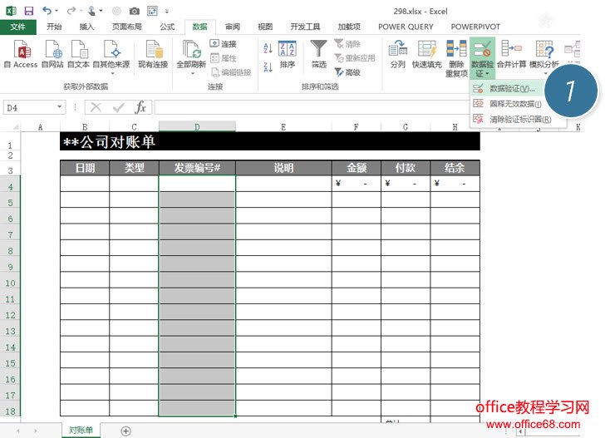Open Existing Connections (现有连接)
This screenshot has width=605, height=438.
pos(153,55)
